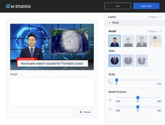Collapse the Model section chevron

click(160, 31)
